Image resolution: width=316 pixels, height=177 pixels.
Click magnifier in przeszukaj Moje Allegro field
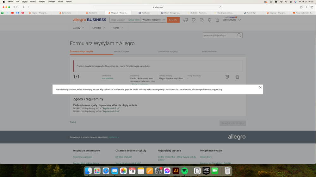(239, 35)
